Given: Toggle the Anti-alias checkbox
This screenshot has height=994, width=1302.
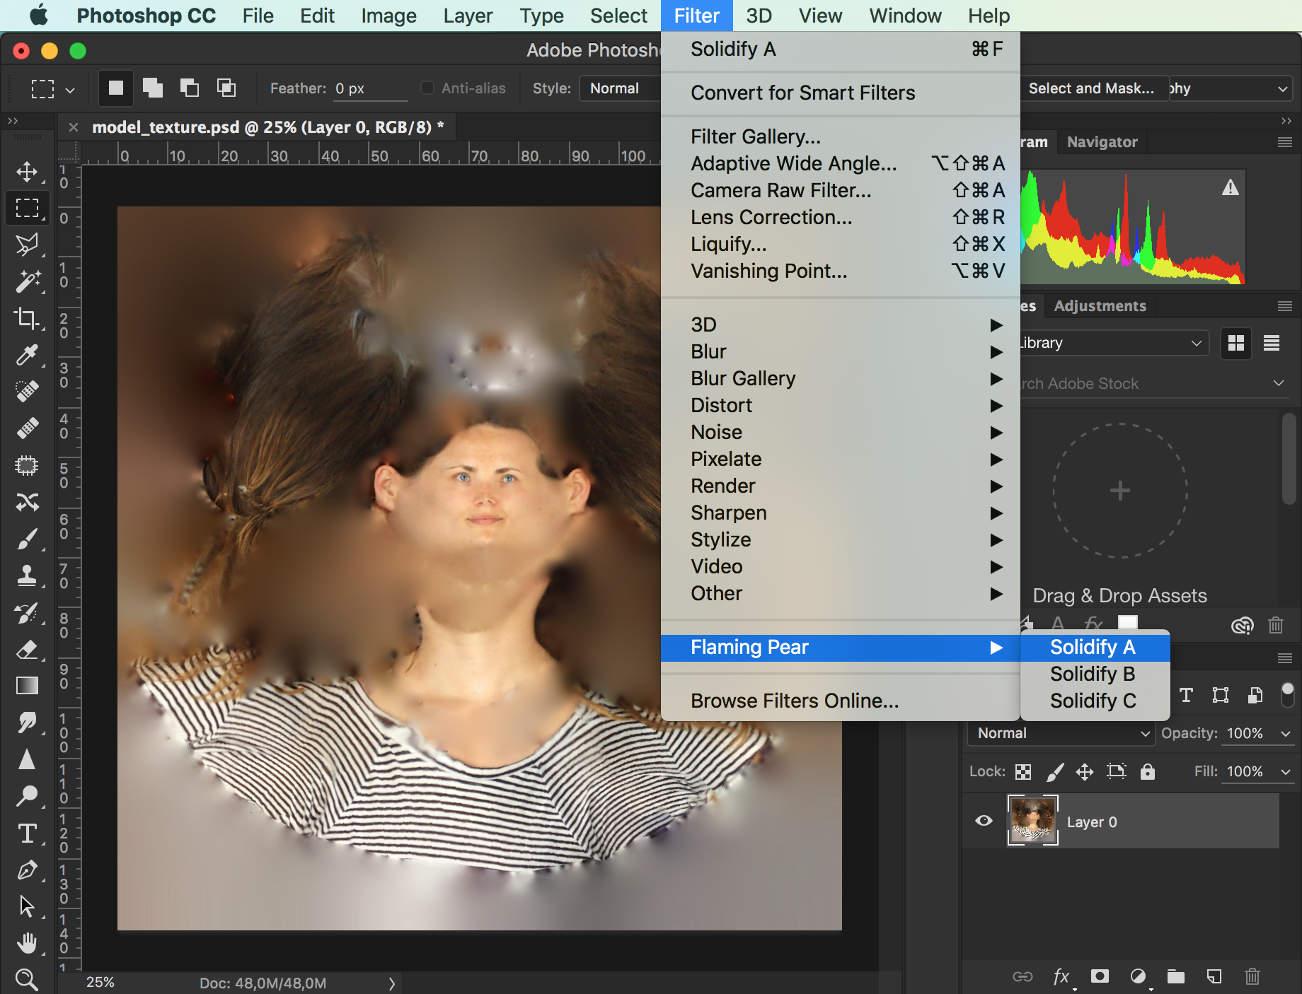Looking at the screenshot, I should 427,88.
